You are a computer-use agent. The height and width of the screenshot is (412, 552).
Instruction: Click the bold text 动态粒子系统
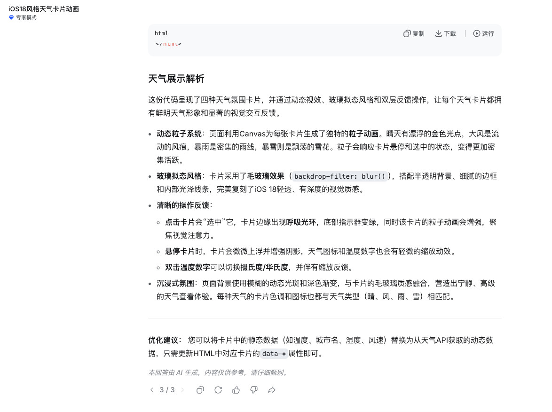(179, 134)
